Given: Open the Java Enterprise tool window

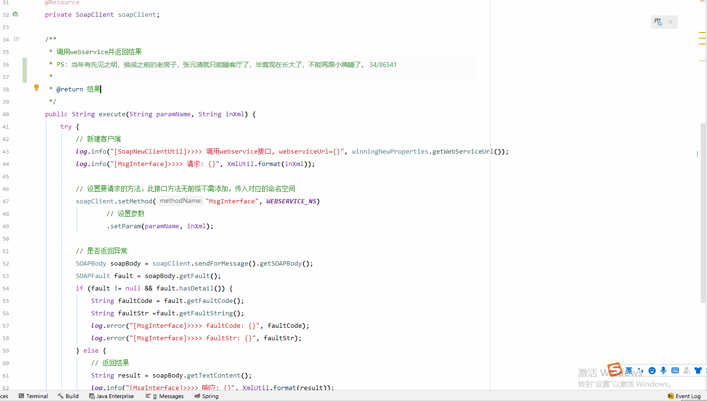Looking at the screenshot, I should tap(111, 396).
